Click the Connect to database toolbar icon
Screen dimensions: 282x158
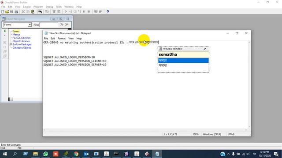coord(40,12)
